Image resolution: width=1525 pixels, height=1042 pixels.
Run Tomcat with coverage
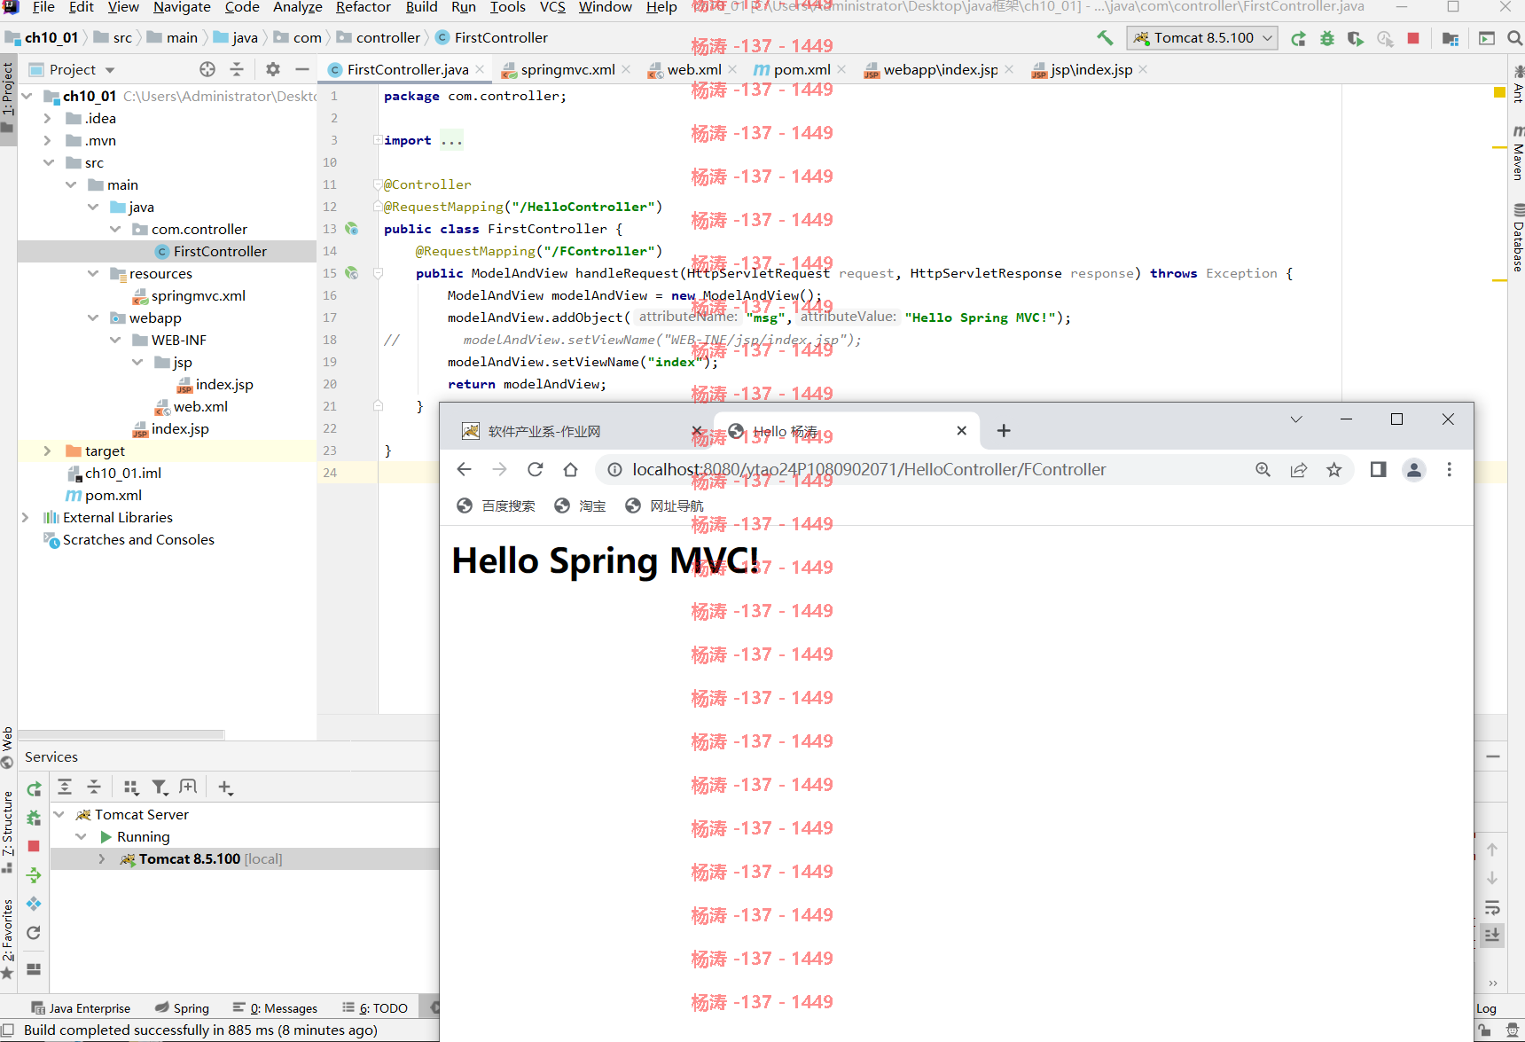pos(1355,38)
